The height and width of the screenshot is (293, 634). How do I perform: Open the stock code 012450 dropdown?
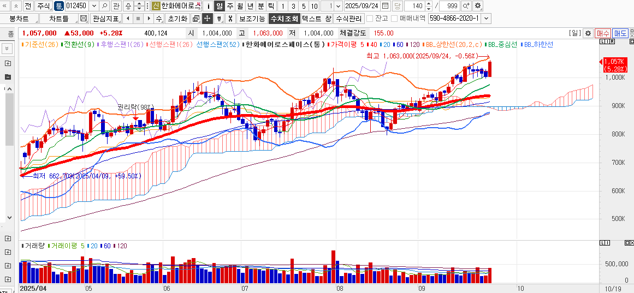click(x=93, y=6)
